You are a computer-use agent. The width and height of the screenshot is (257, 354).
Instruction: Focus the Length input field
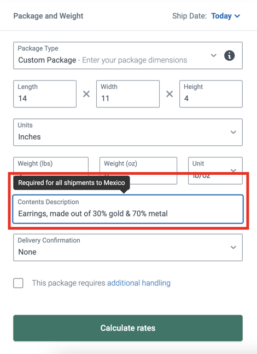(x=45, y=94)
